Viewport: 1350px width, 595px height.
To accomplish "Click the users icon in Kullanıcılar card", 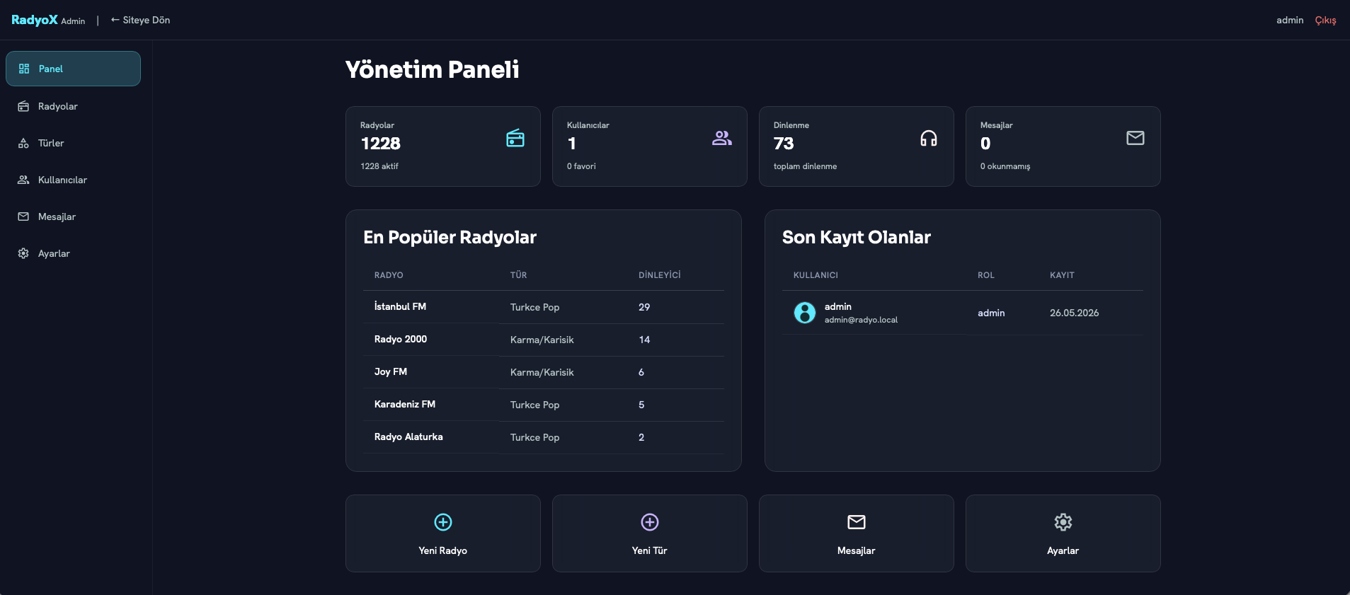I will tap(722, 138).
